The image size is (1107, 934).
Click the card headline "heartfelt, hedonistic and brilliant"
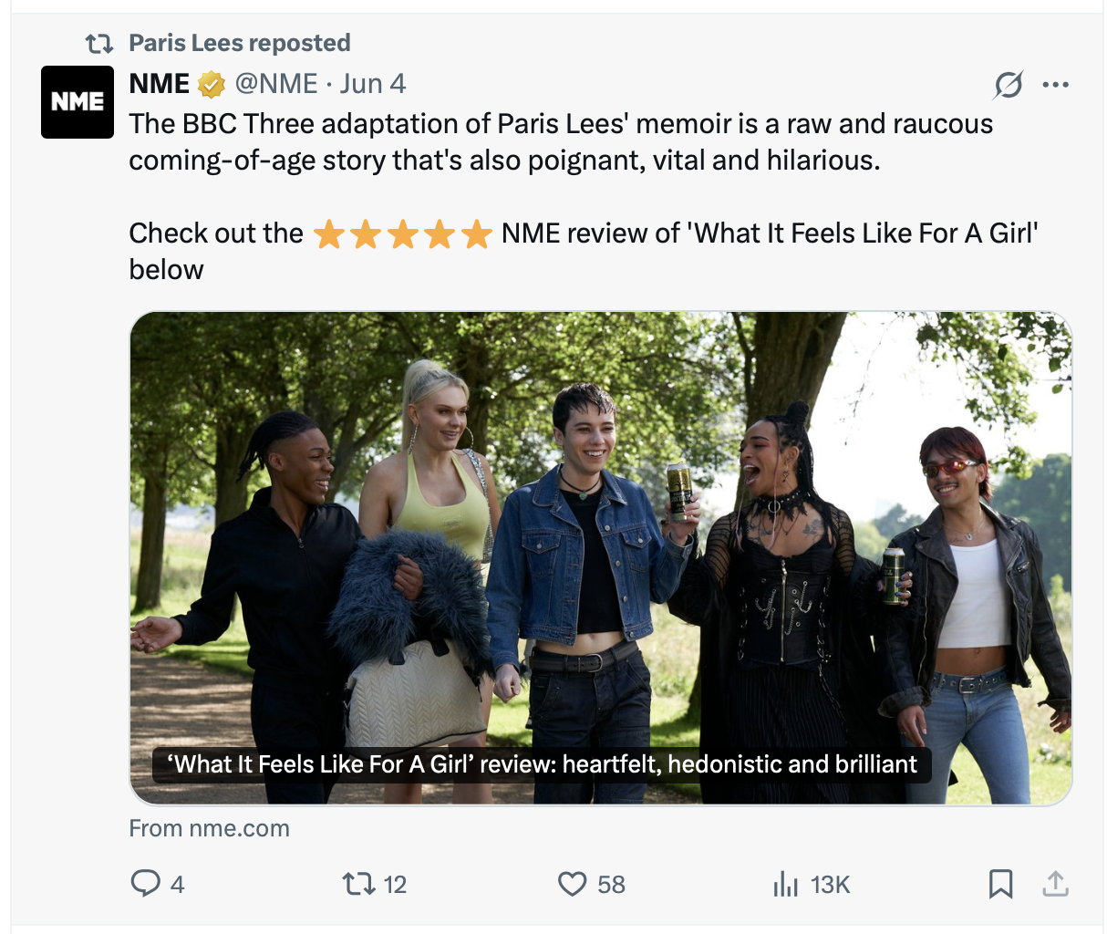click(x=542, y=764)
